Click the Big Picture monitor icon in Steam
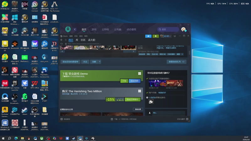The width and height of the screenshot is (251, 141). point(175,36)
